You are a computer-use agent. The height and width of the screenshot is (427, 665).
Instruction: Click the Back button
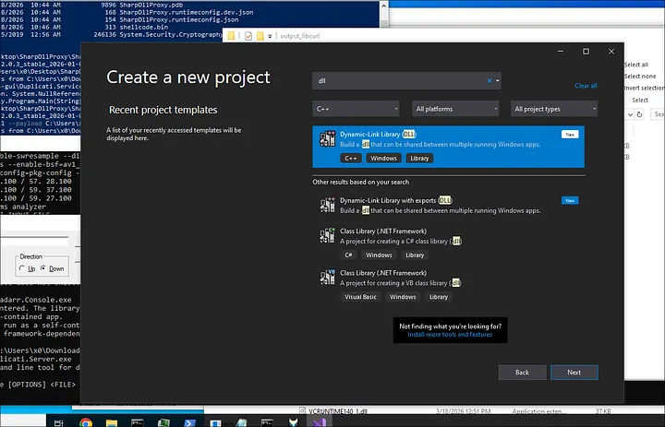(522, 373)
